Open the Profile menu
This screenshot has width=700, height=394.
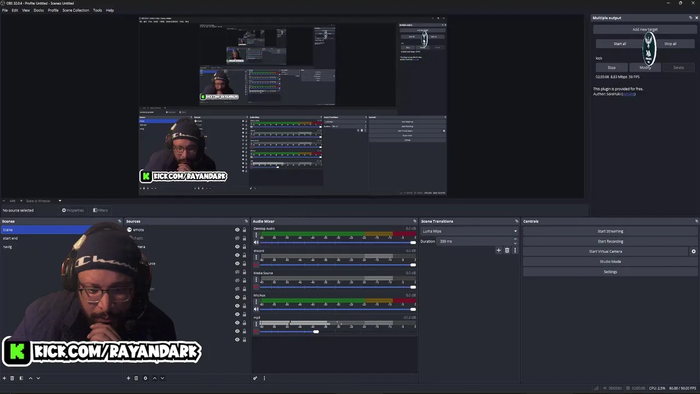tap(53, 10)
